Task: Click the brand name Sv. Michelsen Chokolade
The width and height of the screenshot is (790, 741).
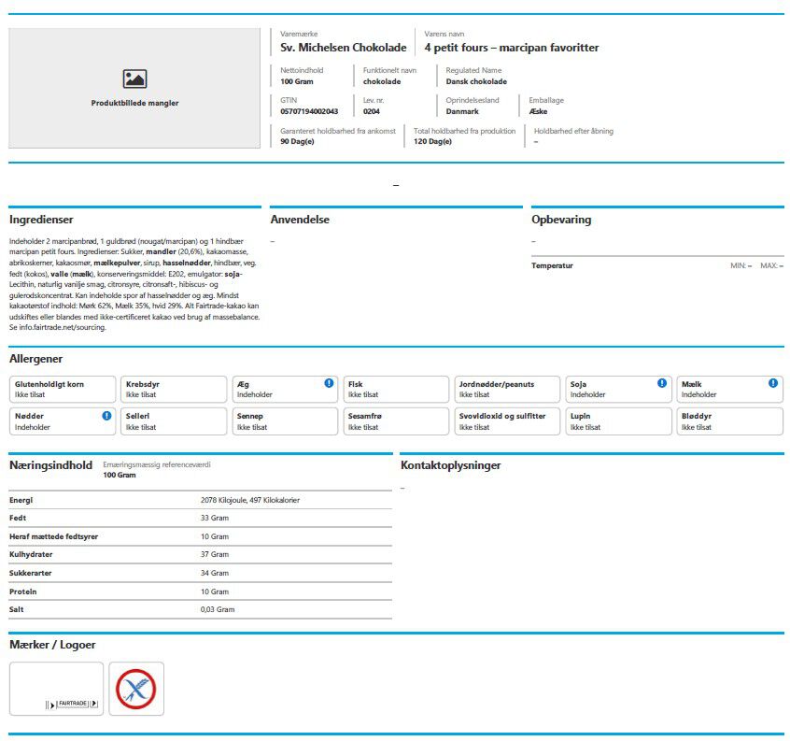Action: (x=343, y=48)
